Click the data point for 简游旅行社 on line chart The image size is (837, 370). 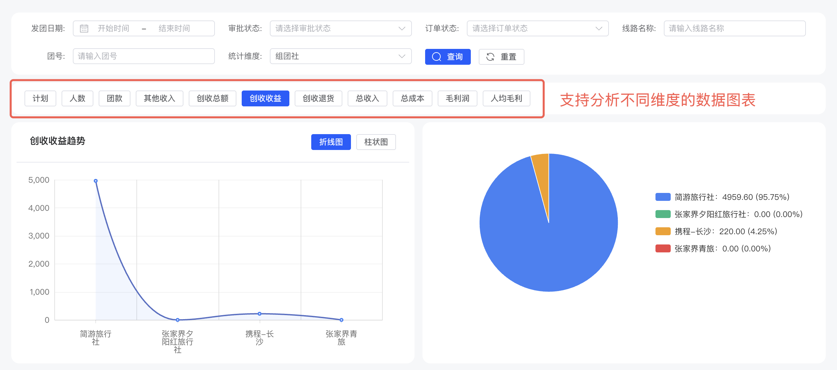[95, 180]
